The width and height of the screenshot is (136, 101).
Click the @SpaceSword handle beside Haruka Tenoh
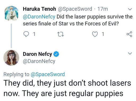(75, 9)
